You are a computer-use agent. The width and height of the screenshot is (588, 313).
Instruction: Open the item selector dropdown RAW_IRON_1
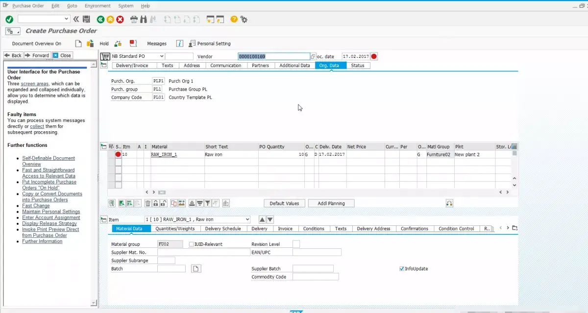click(247, 219)
